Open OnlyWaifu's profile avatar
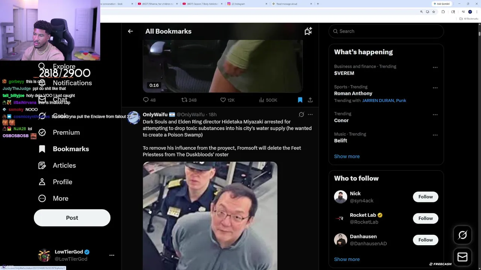Screen dimensions: 481x270 [x=133, y=117]
